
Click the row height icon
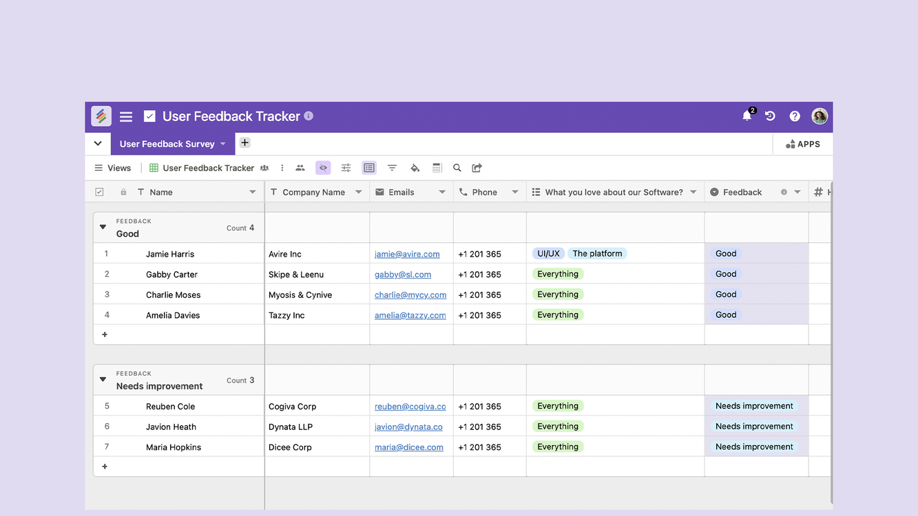(437, 168)
